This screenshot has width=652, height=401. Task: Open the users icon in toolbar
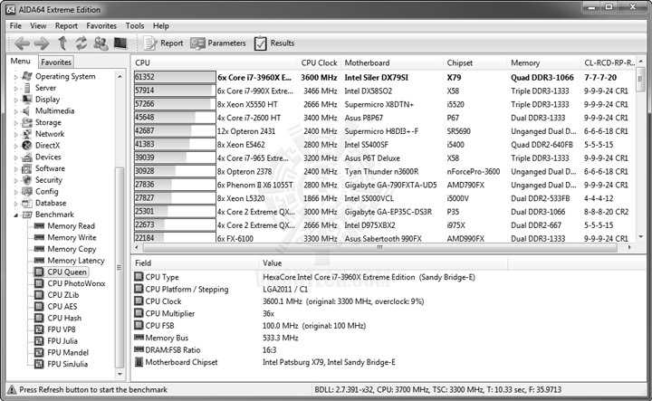pos(101,43)
